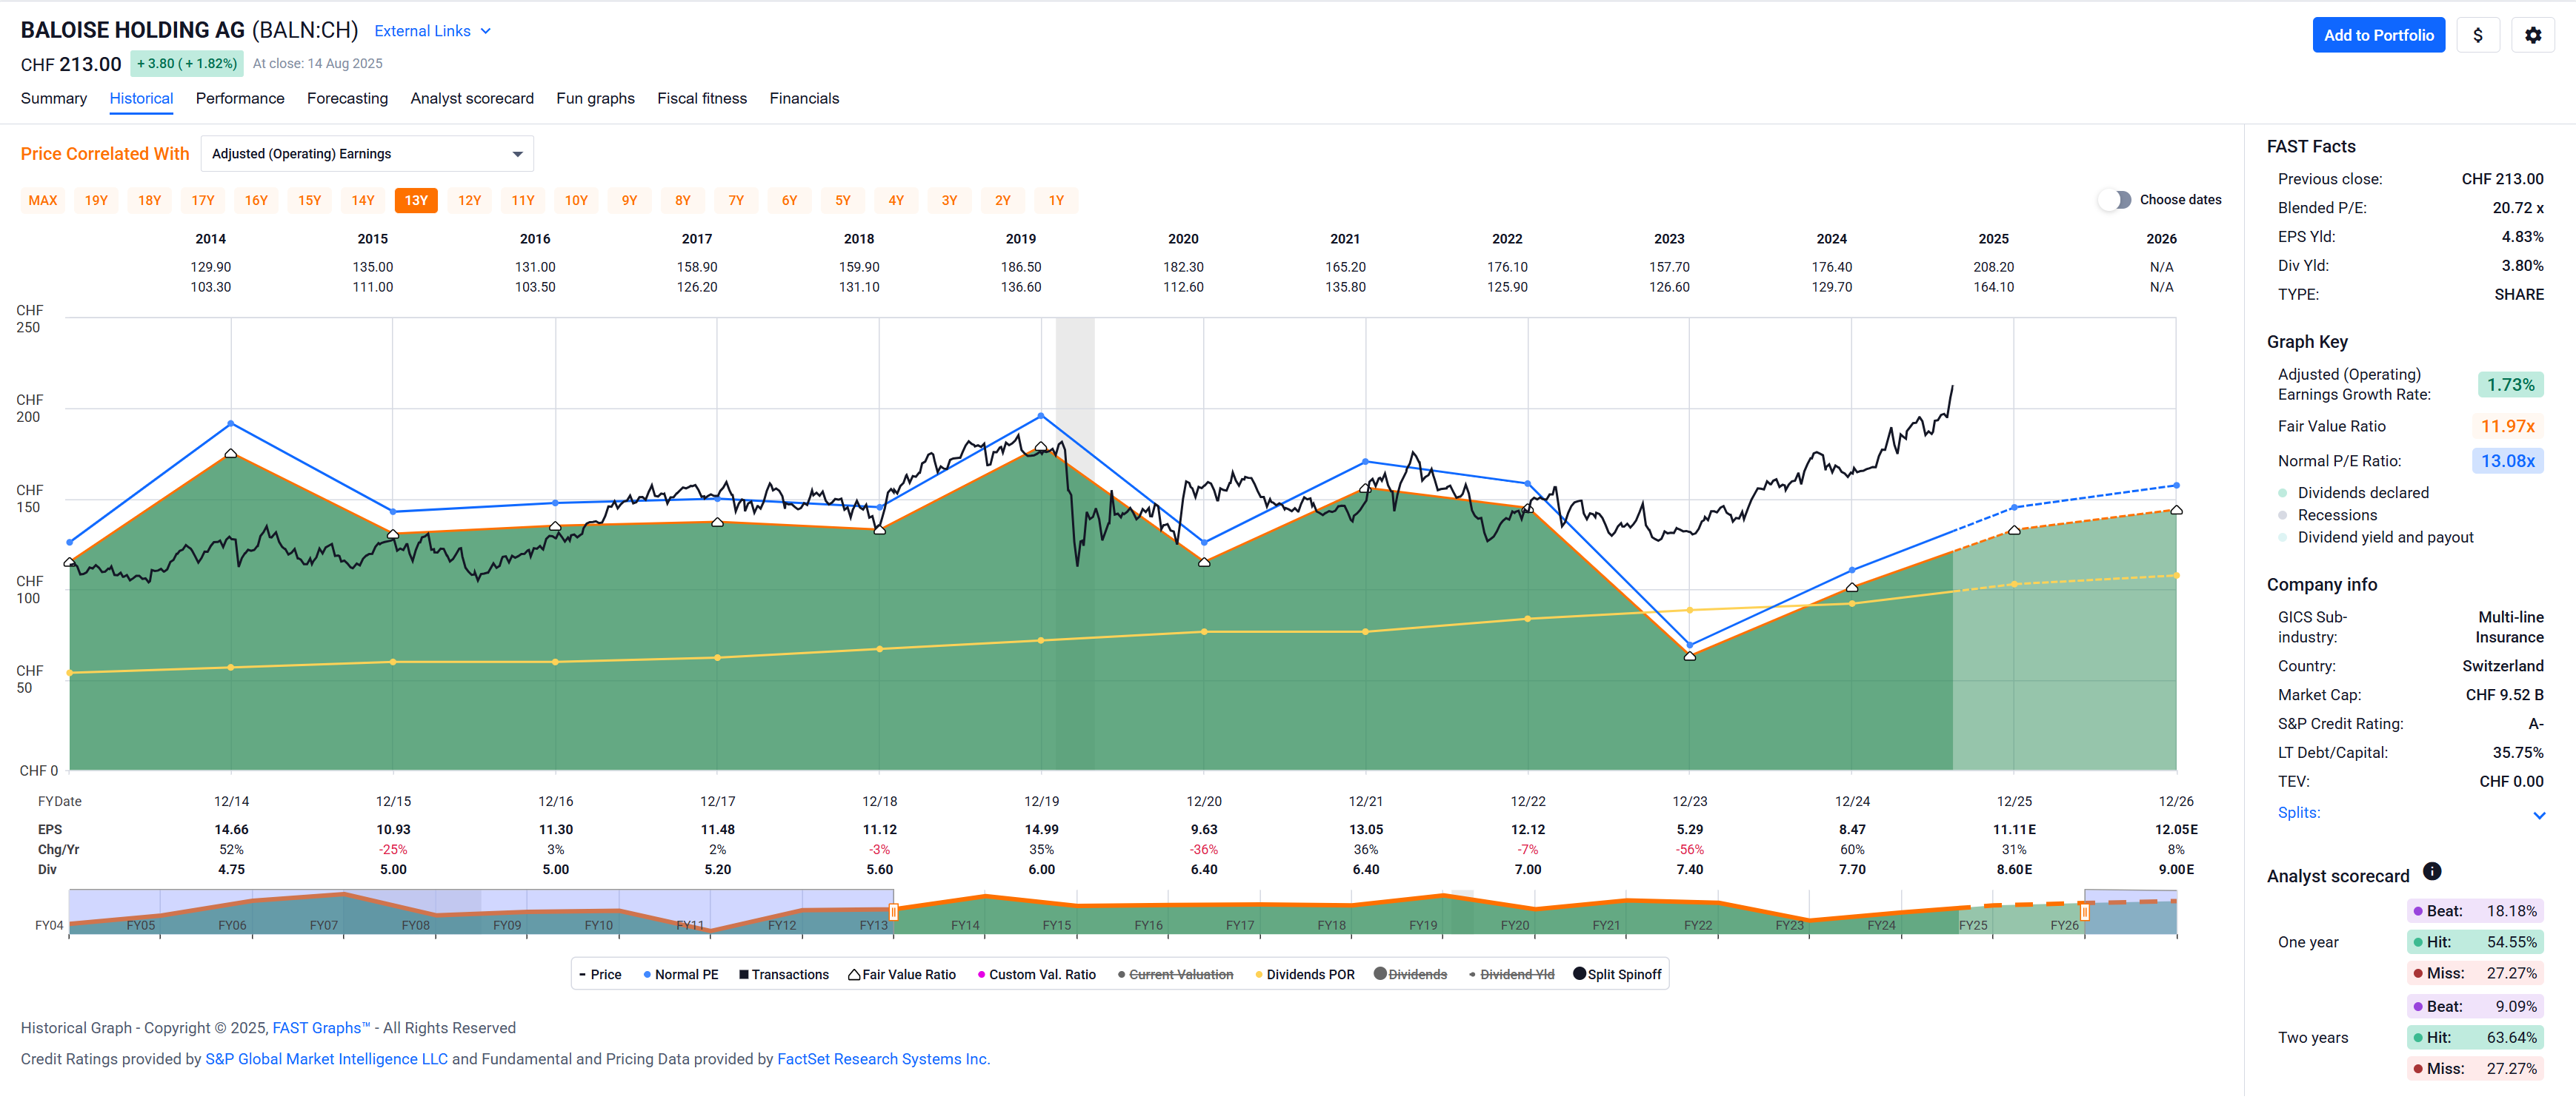The width and height of the screenshot is (2576, 1108).
Task: Toggle Dividends declared graph key option
Action: click(2362, 492)
